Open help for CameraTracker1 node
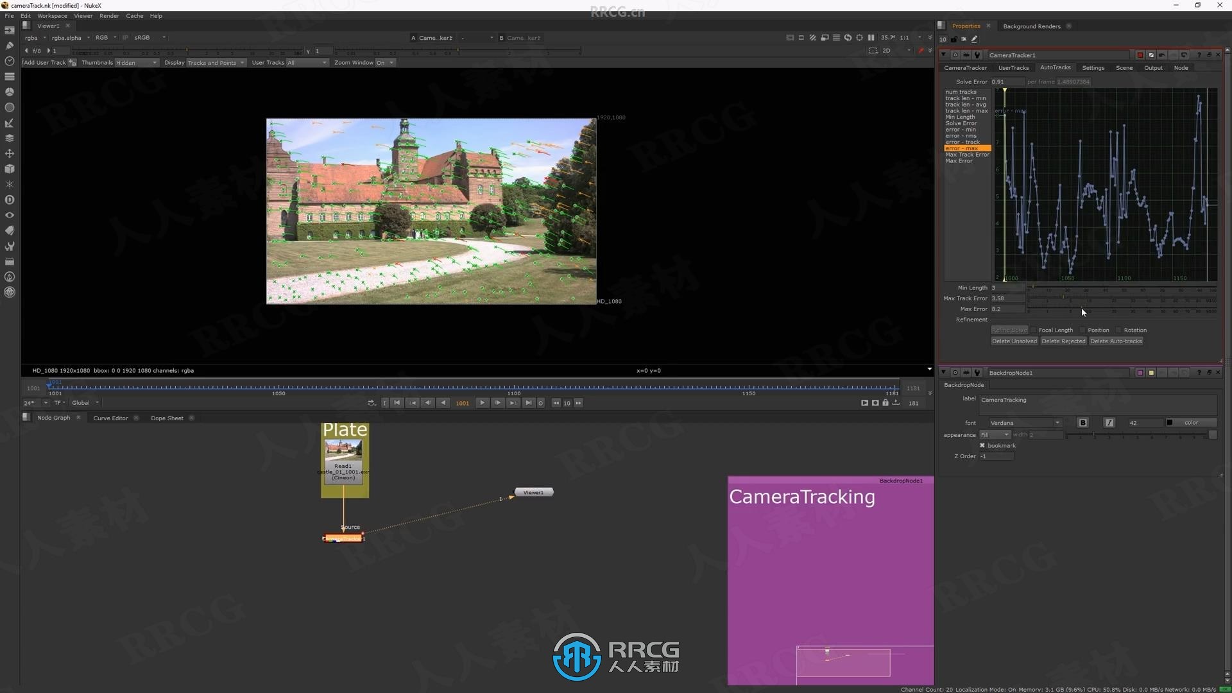Screen dimensions: 1232x693 click(x=1199, y=55)
